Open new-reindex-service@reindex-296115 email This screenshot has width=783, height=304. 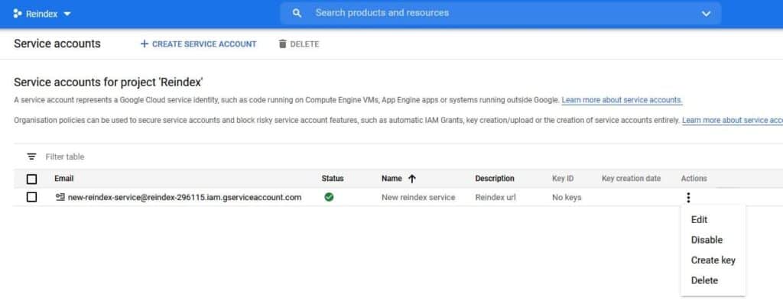[184, 197]
